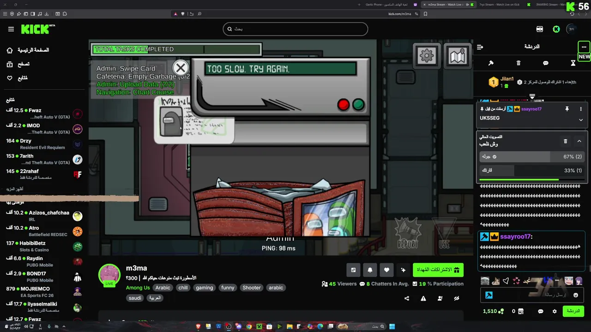Open MOJREMCO EA Sports FC 26 channel
Image resolution: width=591 pixels, height=332 pixels.
44,292
